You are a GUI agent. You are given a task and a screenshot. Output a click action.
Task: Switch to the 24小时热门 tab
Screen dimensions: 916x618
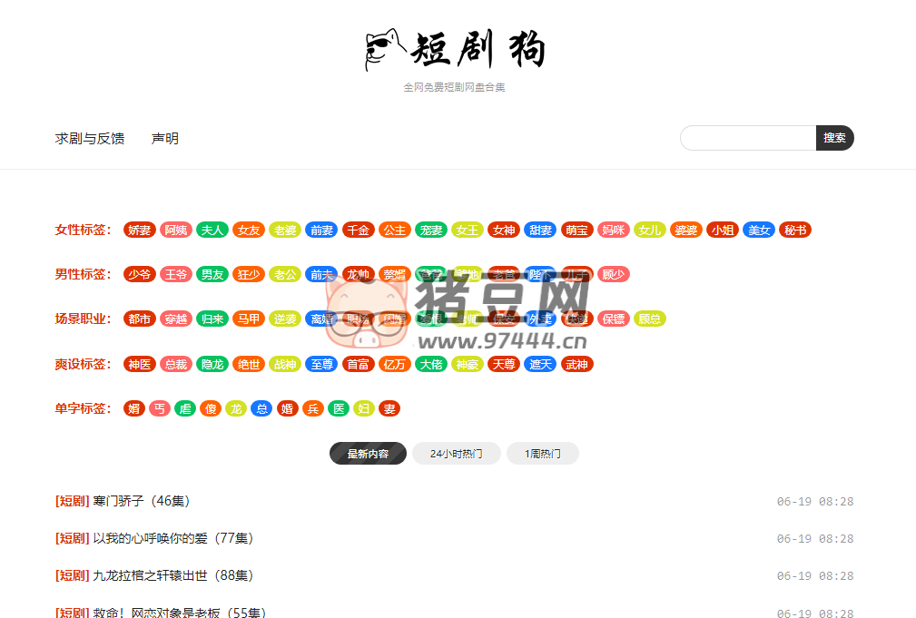(x=455, y=453)
